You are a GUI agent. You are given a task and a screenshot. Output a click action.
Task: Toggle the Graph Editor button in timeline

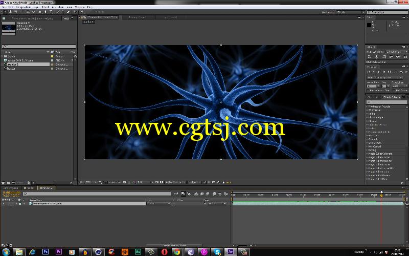pyautogui.click(x=225, y=194)
